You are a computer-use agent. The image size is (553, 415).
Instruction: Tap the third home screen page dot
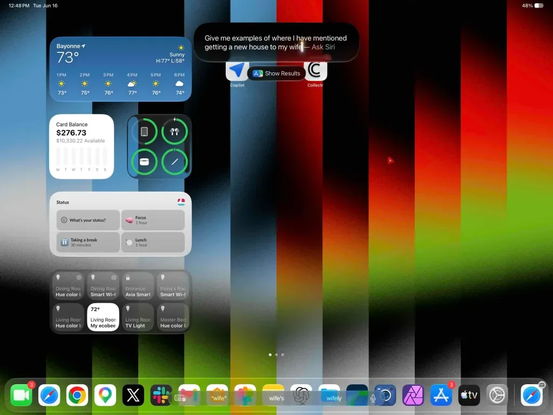pos(282,354)
